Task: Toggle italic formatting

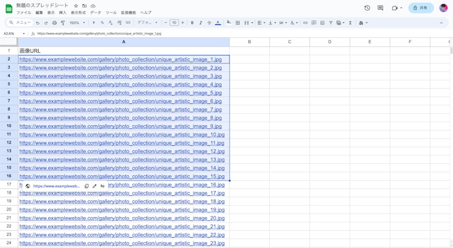Action: (x=201, y=23)
